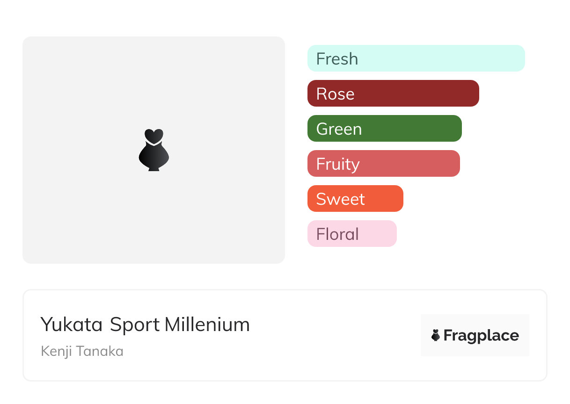Click the small bottle icon beside Fragplace
Screen dimensions: 570x404
pos(436,335)
